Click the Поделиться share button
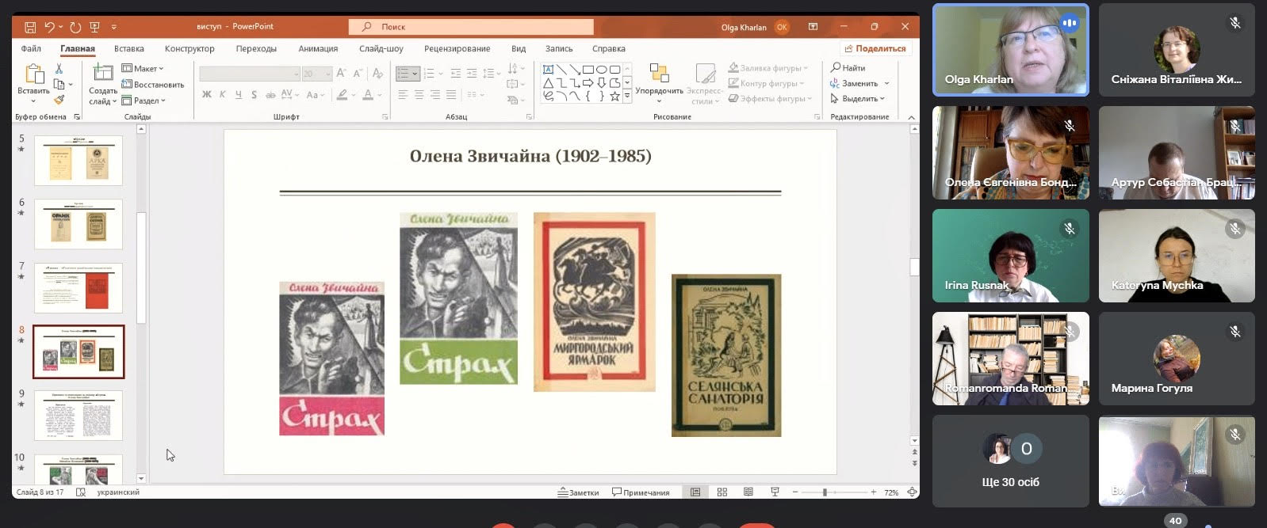 [875, 48]
